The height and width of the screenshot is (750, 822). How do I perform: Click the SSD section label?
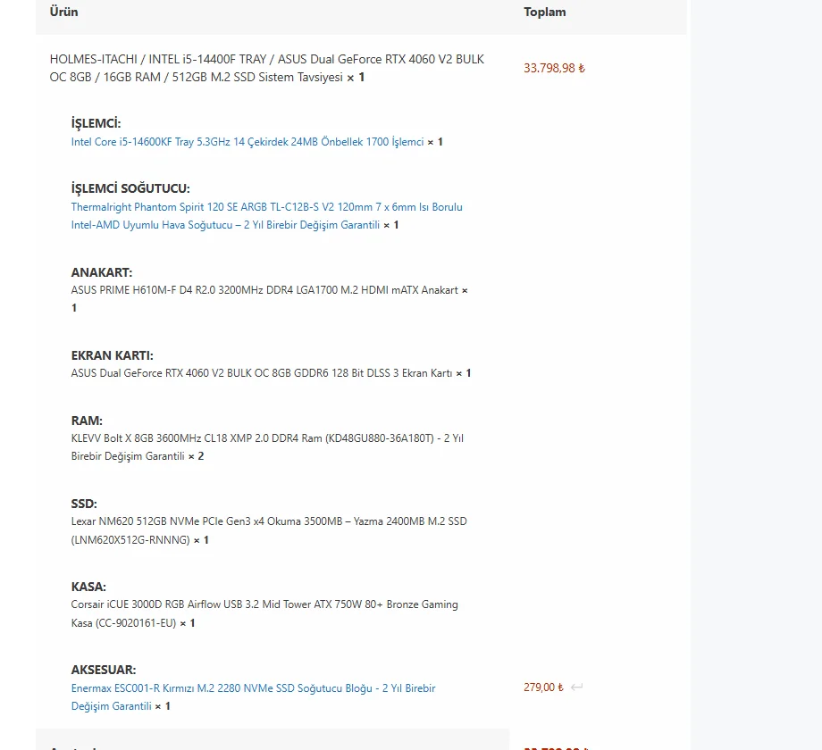click(x=84, y=504)
